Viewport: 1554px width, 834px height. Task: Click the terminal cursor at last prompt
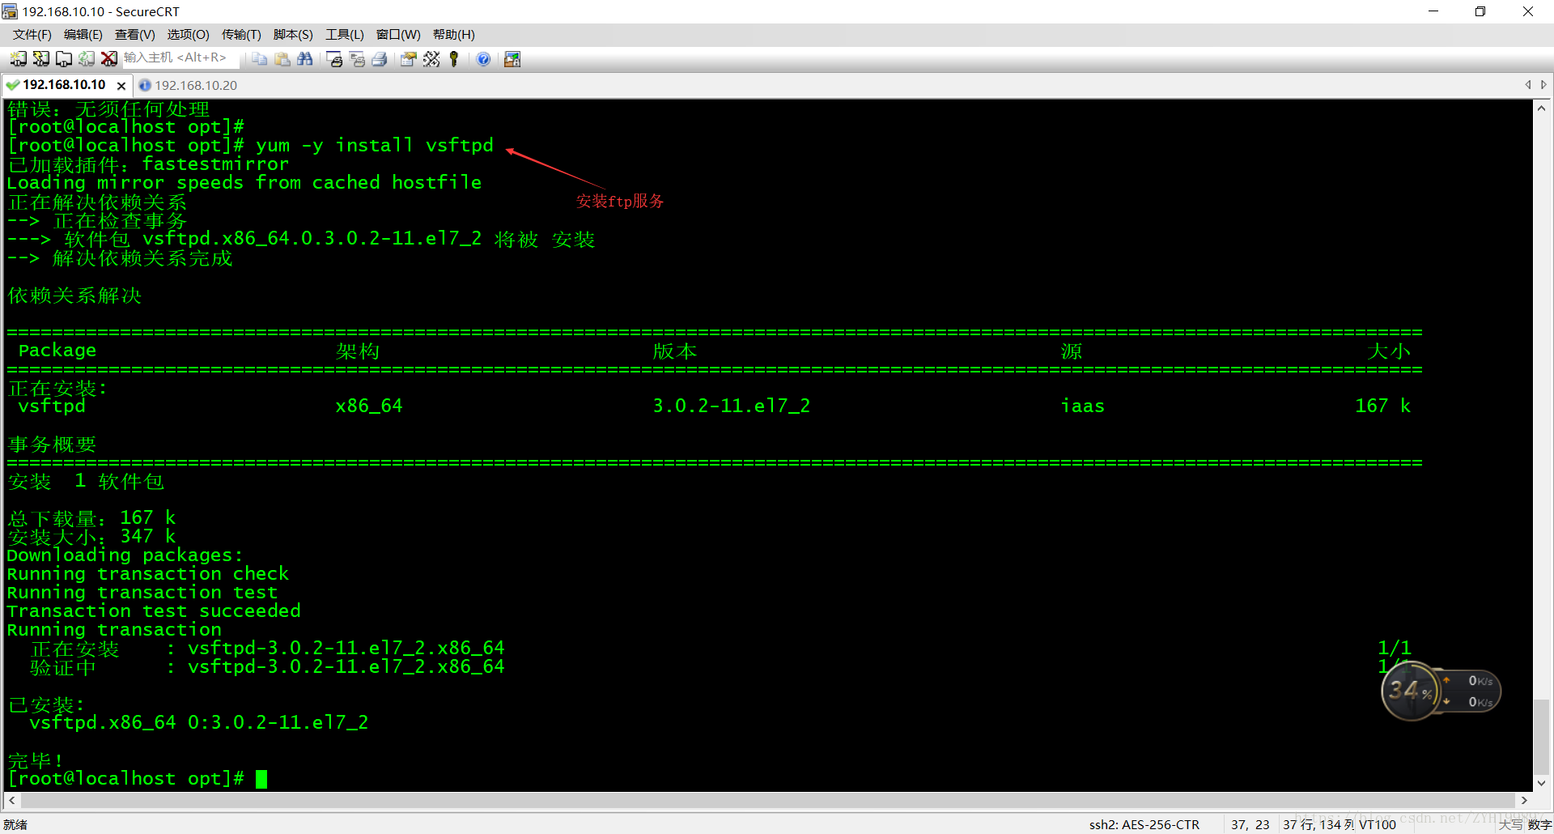coord(261,779)
